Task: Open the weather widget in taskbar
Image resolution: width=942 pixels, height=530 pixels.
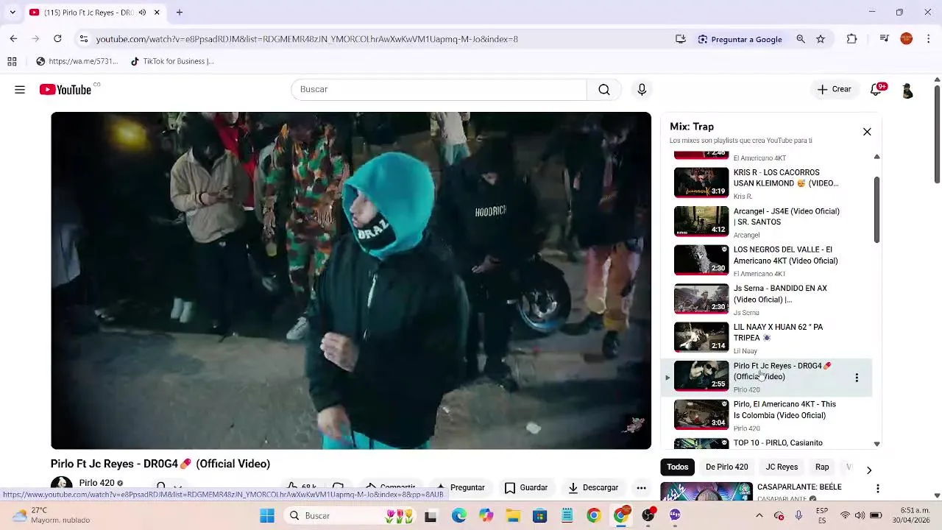Action: click(50, 515)
